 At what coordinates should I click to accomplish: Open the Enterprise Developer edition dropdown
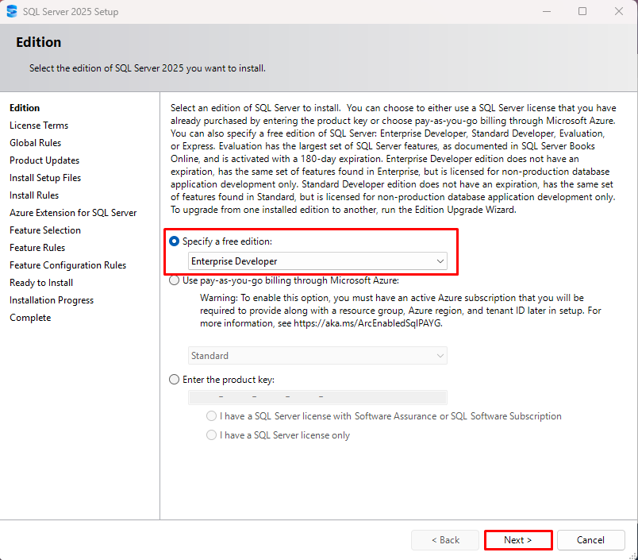317,261
